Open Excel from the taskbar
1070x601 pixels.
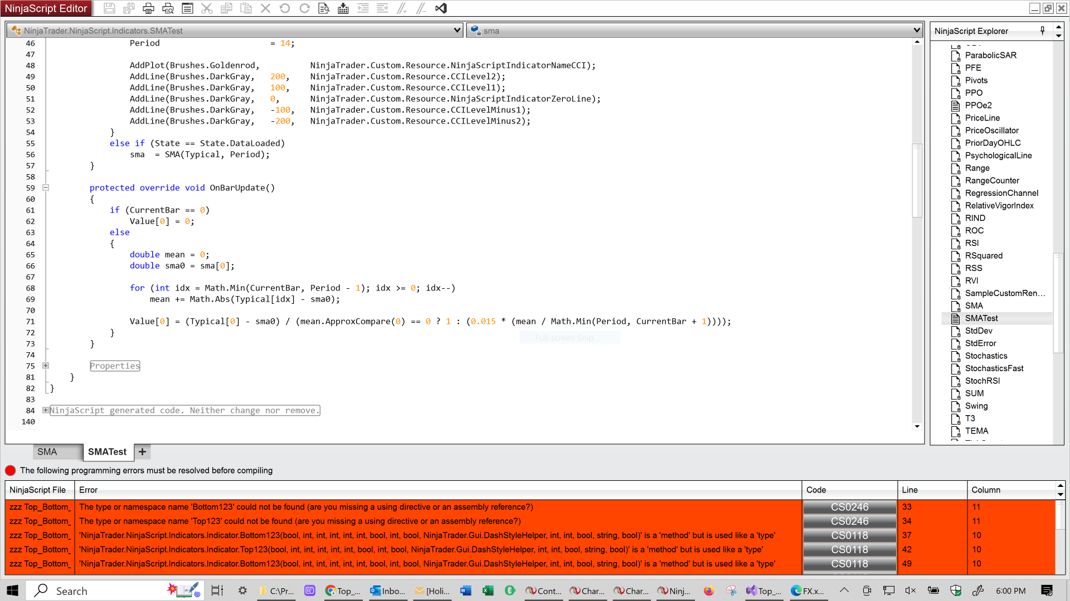pyautogui.click(x=488, y=590)
